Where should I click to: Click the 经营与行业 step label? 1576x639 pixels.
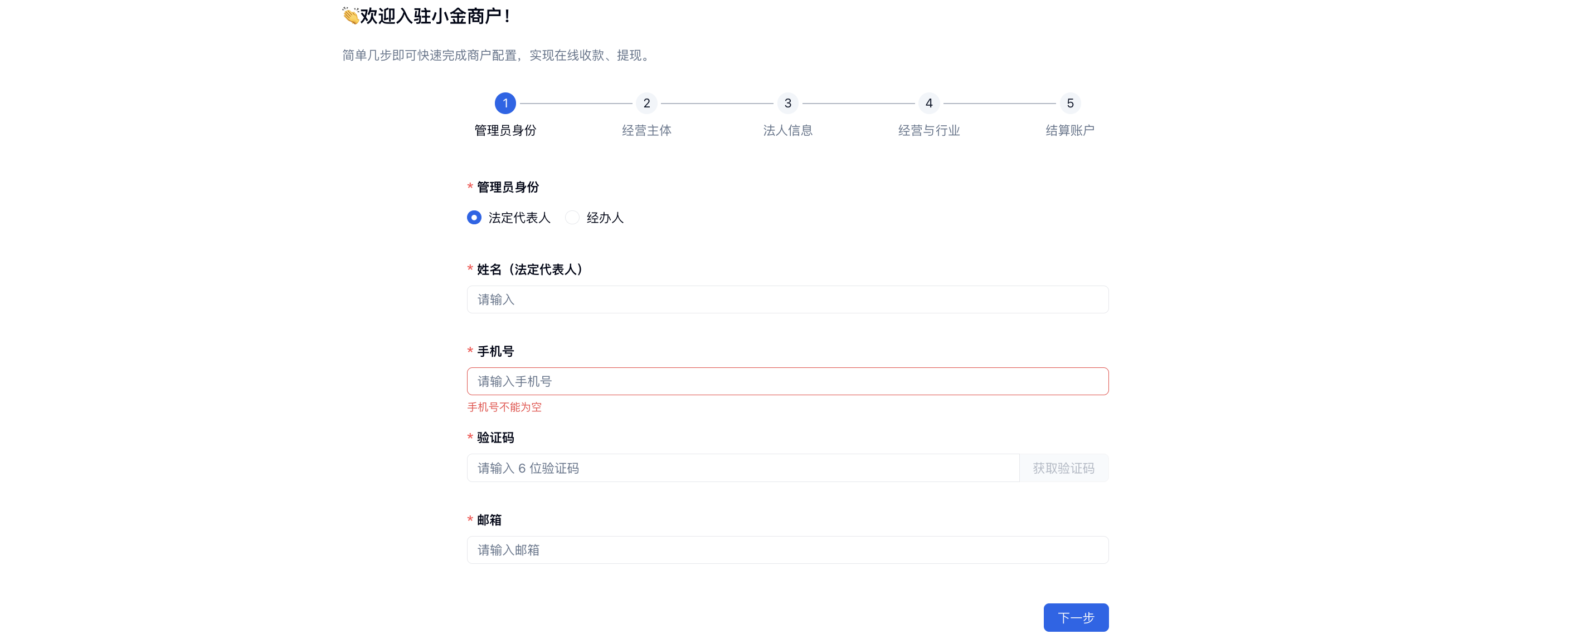[x=930, y=130]
